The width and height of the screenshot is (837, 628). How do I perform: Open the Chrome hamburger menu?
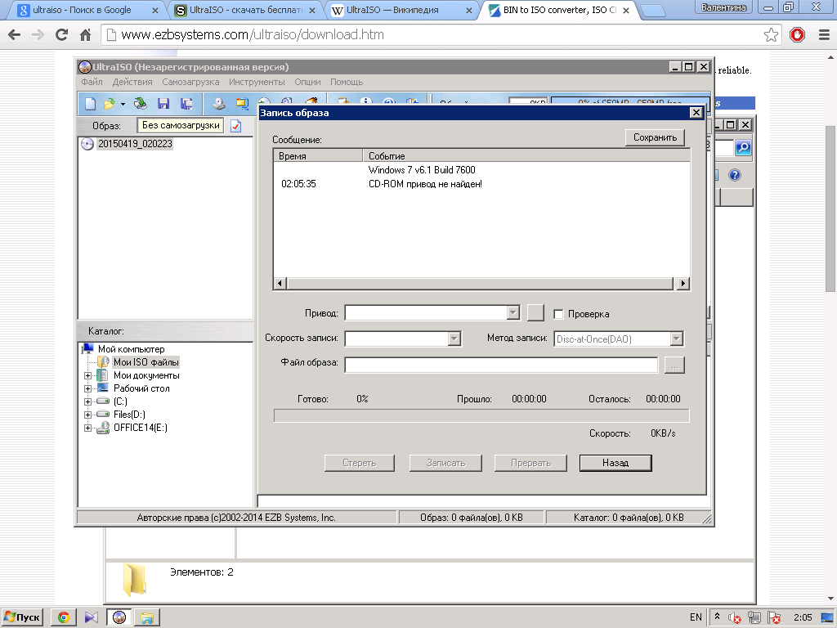click(824, 35)
